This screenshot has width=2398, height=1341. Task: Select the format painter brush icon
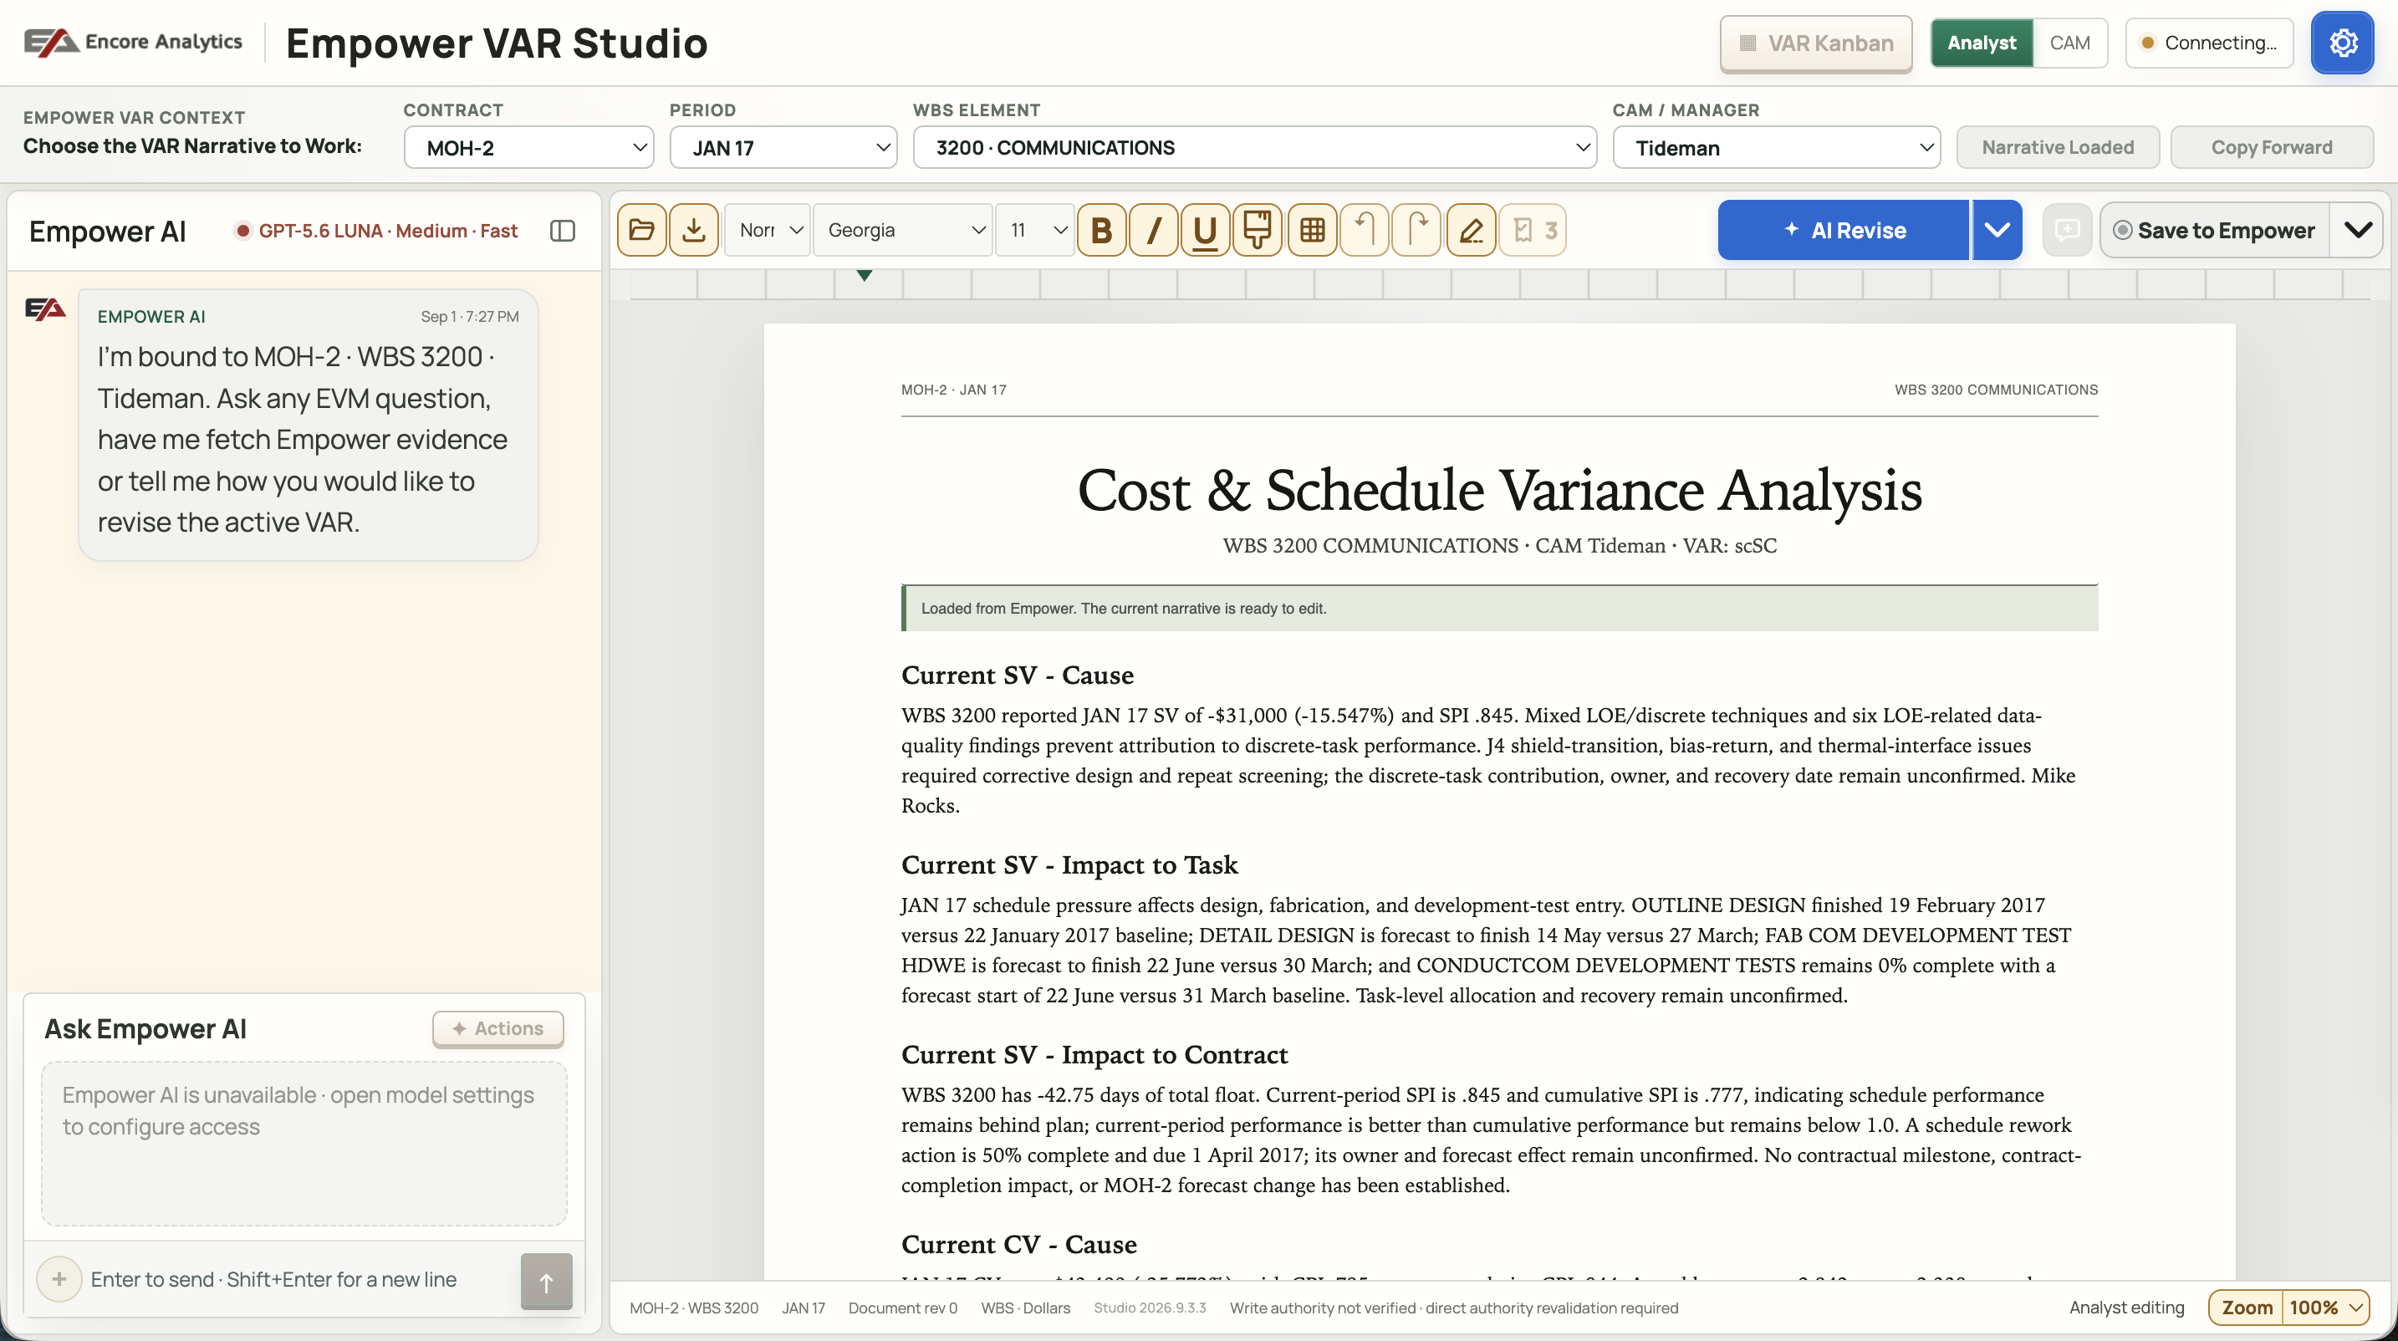click(1258, 230)
